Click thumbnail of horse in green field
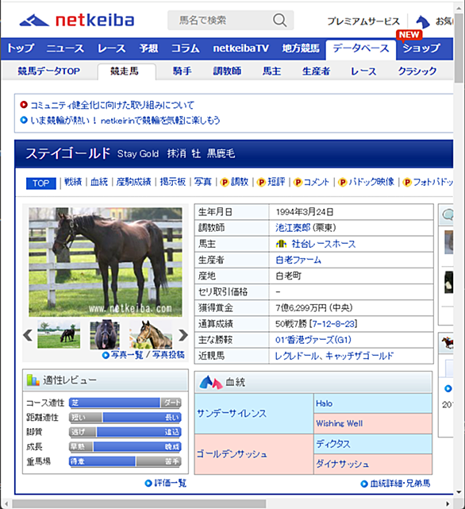 (59, 334)
